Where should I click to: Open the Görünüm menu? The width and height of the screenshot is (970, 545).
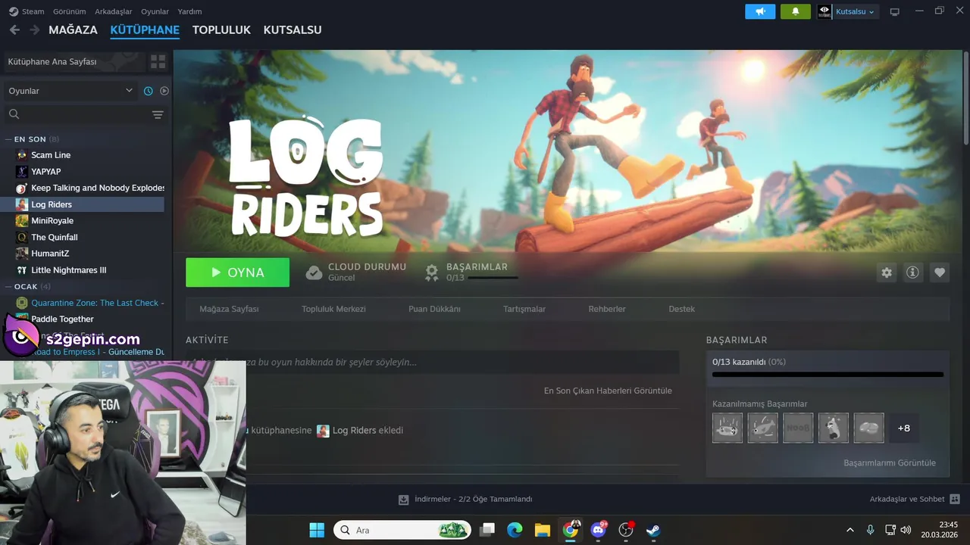(x=69, y=11)
